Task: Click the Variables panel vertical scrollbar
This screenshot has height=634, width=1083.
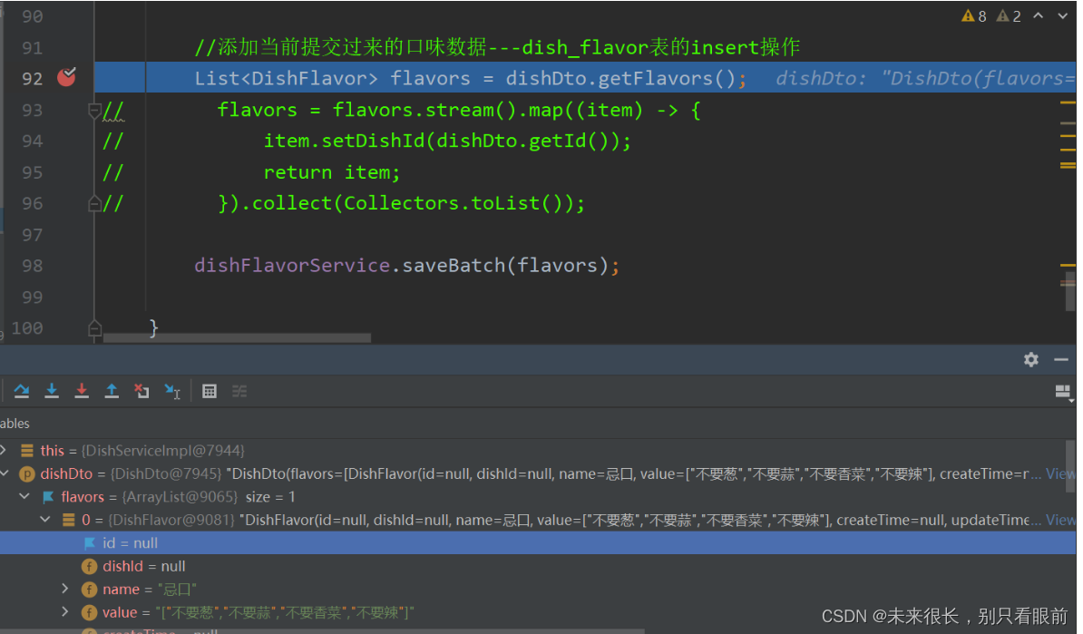Action: [1070, 466]
